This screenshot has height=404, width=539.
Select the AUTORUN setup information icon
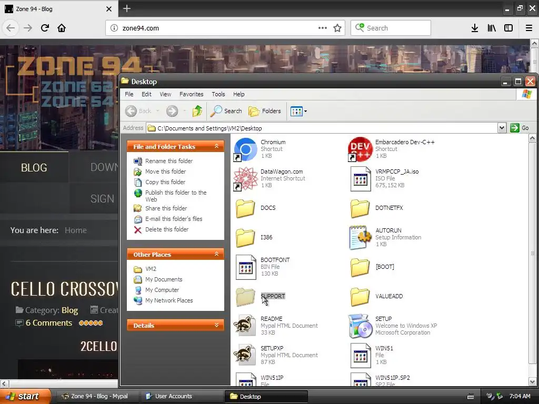[360, 237]
